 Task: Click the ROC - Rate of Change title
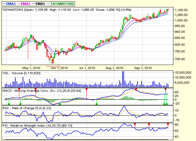coord(27,108)
